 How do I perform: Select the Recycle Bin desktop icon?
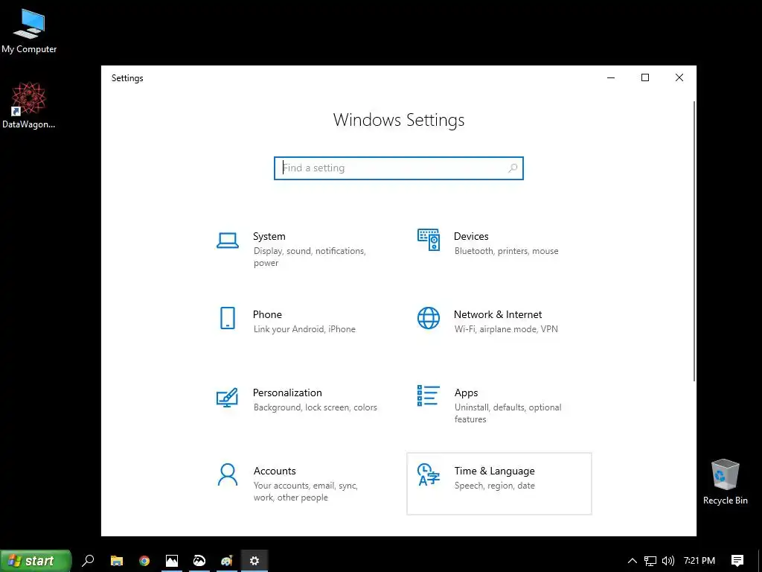pyautogui.click(x=725, y=482)
